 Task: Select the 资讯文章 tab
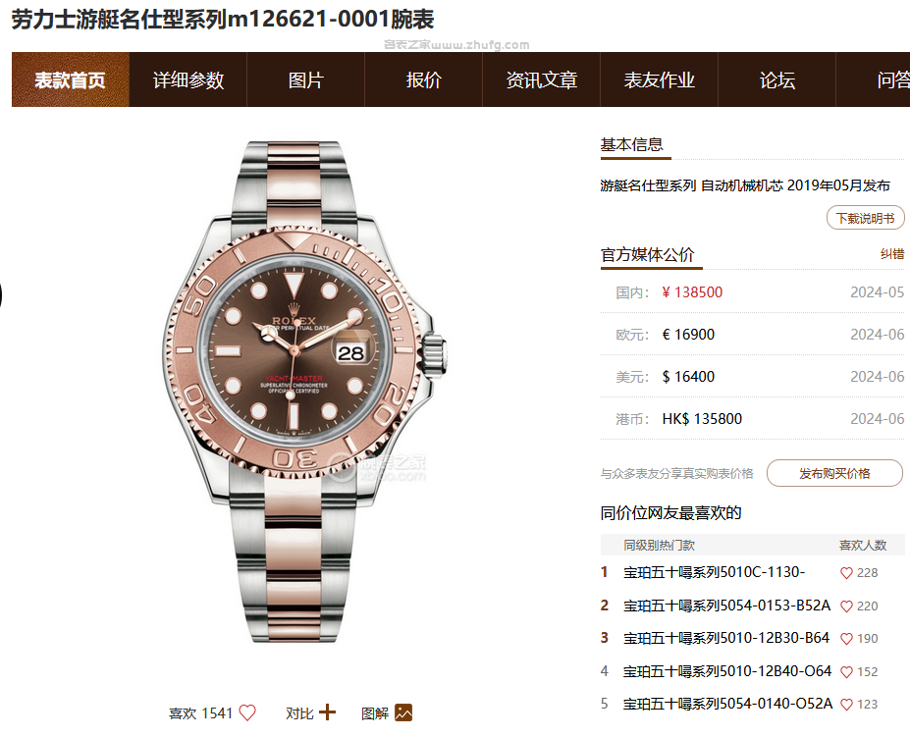tap(542, 79)
